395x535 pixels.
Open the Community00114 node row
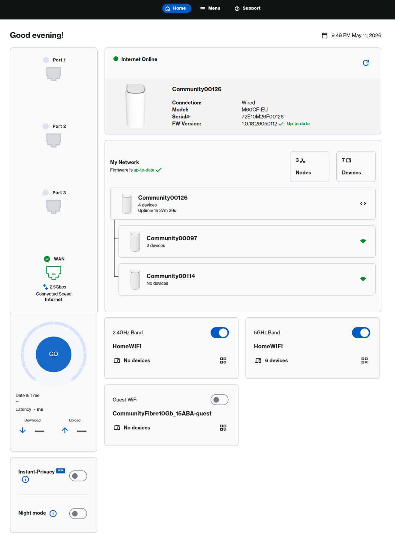click(x=247, y=279)
